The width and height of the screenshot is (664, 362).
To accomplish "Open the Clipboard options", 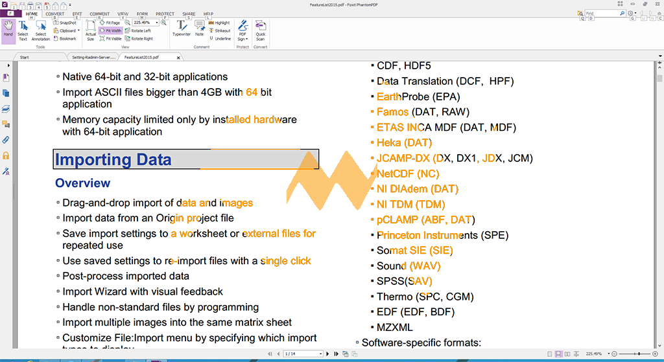I will 67,30.
